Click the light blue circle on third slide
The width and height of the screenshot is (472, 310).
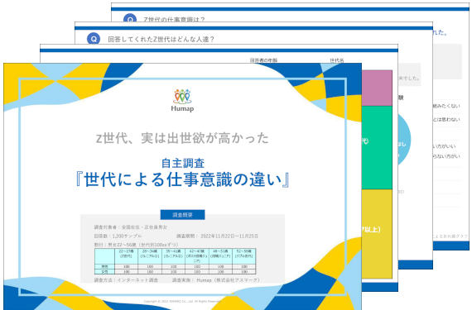coord(404,140)
